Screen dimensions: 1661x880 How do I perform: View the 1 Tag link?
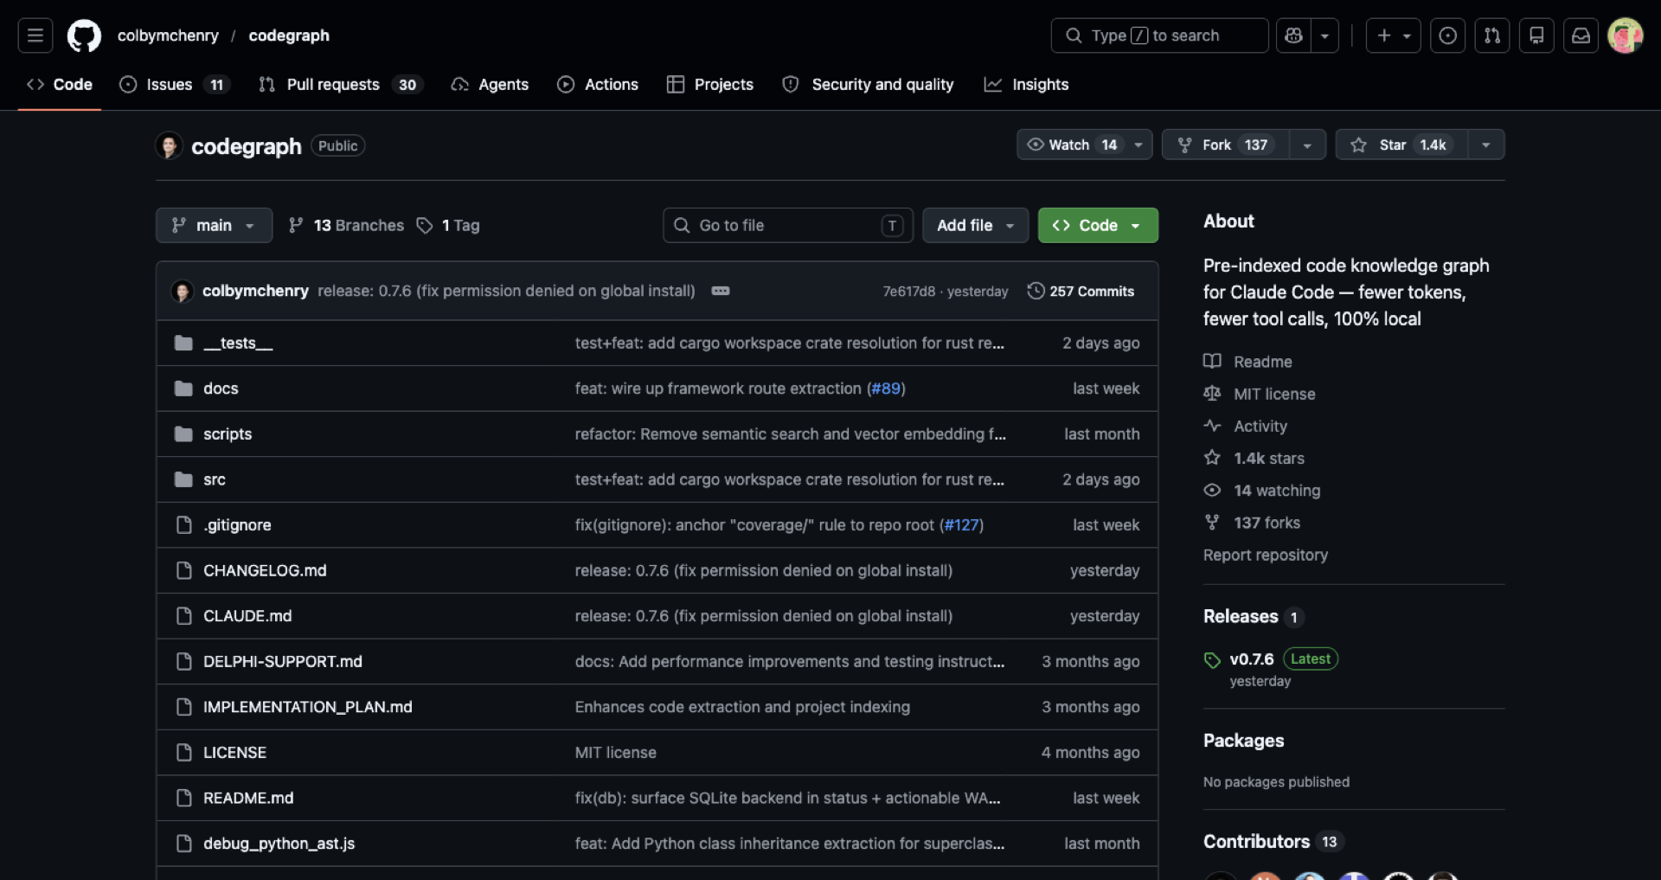[448, 226]
